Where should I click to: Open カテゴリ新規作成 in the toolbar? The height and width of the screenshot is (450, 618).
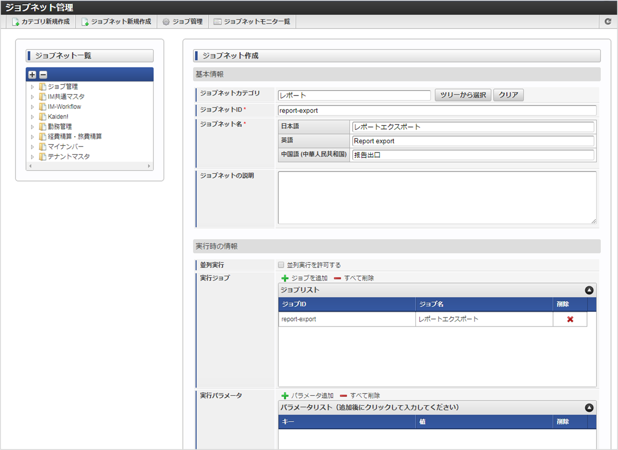(41, 21)
